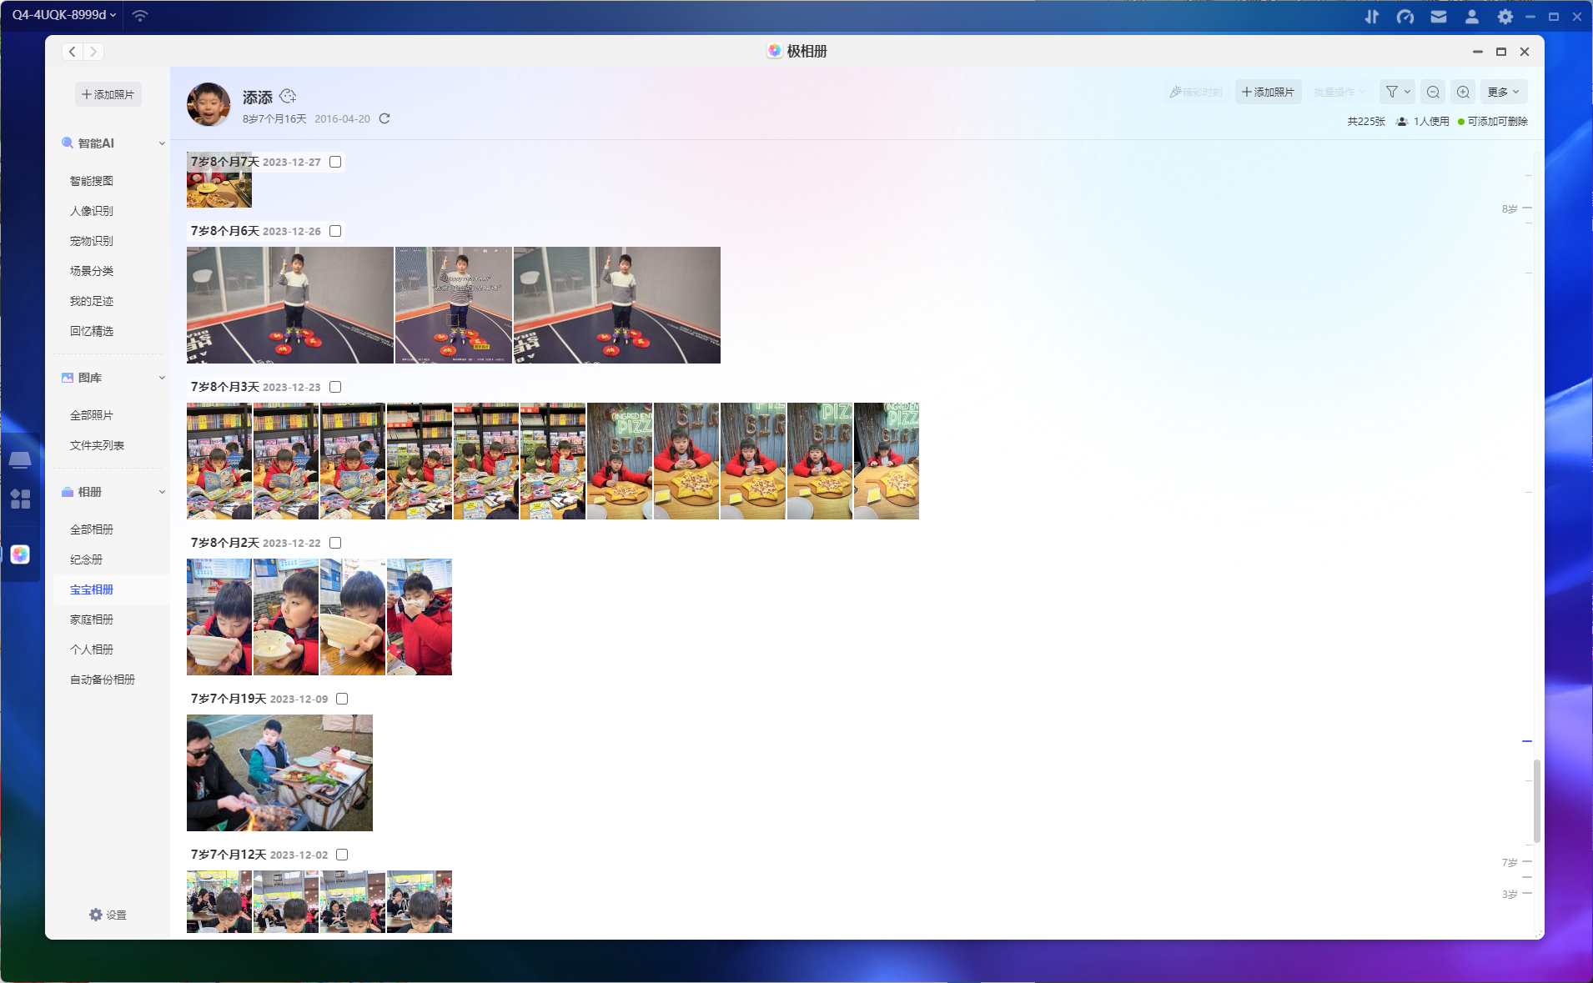1593x983 pixels.
Task: Select 文件夹列表 in the sidebar
Action: point(97,445)
